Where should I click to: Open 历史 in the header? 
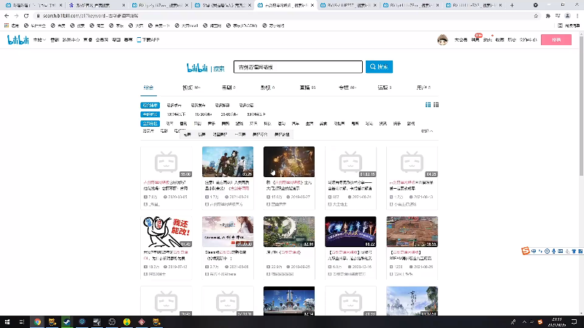pyautogui.click(x=512, y=40)
